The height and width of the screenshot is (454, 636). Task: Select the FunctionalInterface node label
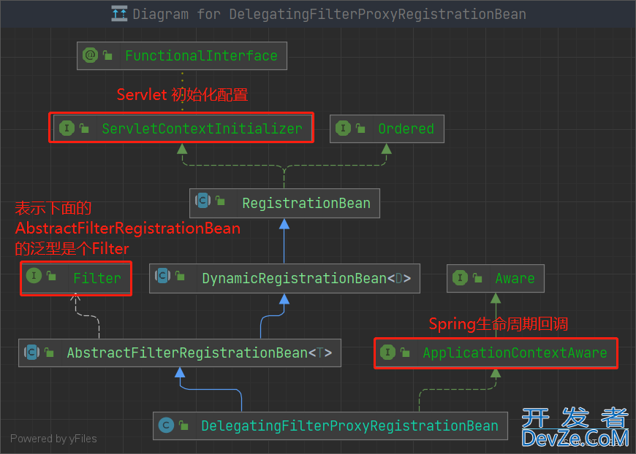(201, 55)
